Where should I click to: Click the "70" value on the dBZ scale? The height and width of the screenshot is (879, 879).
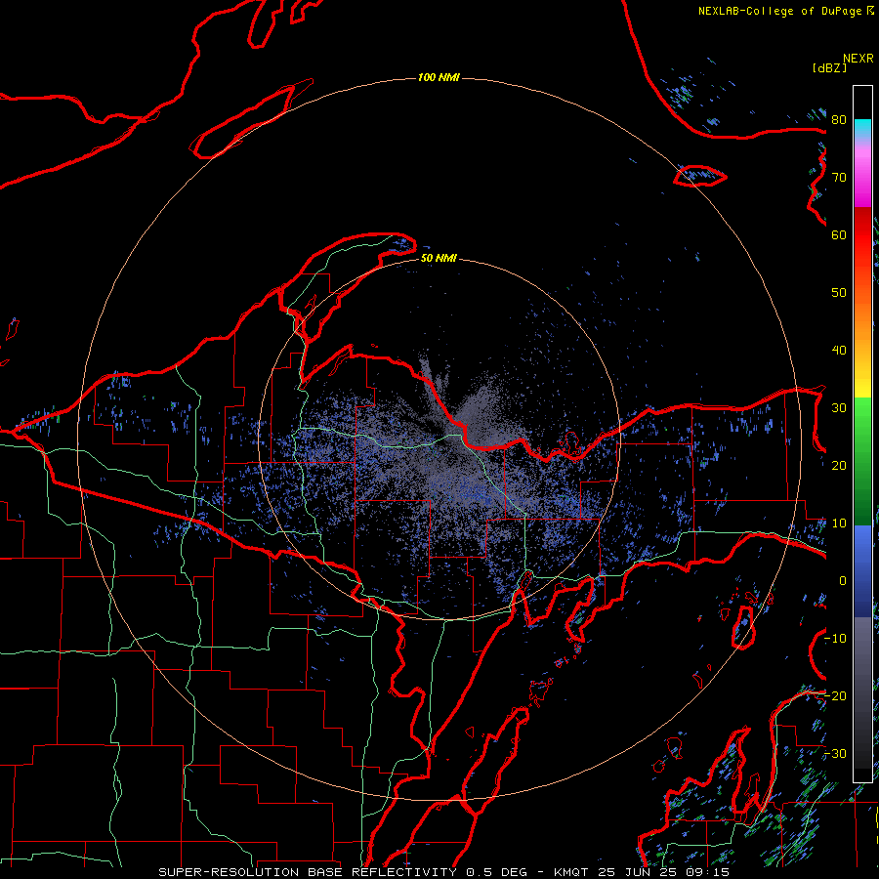(839, 178)
